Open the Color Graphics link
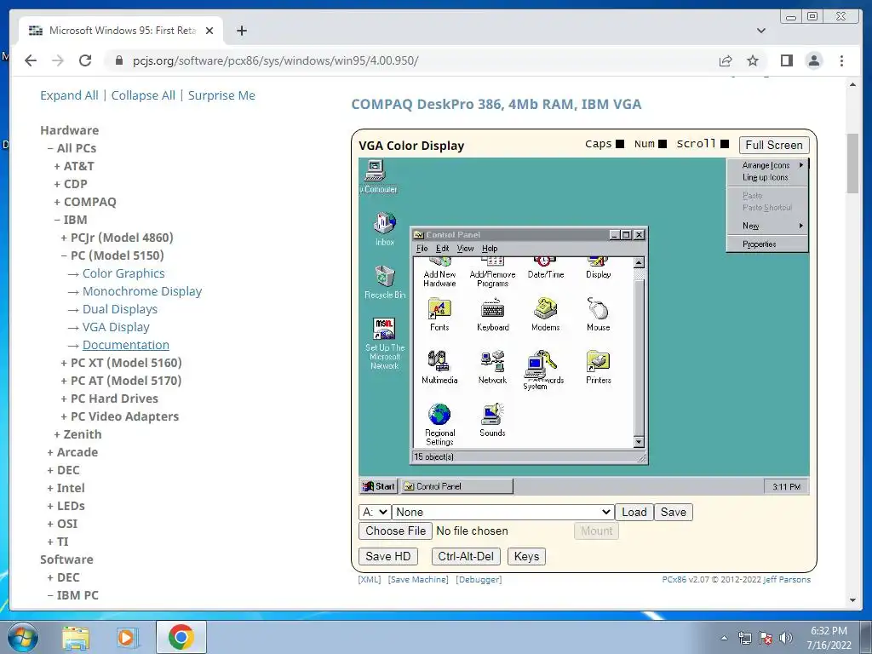872x654 pixels. (123, 273)
